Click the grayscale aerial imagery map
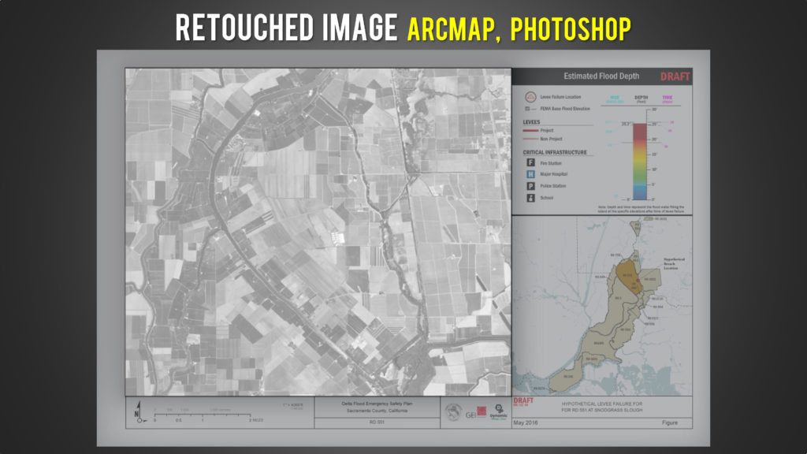Screen dimensions: 807x454 318,232
